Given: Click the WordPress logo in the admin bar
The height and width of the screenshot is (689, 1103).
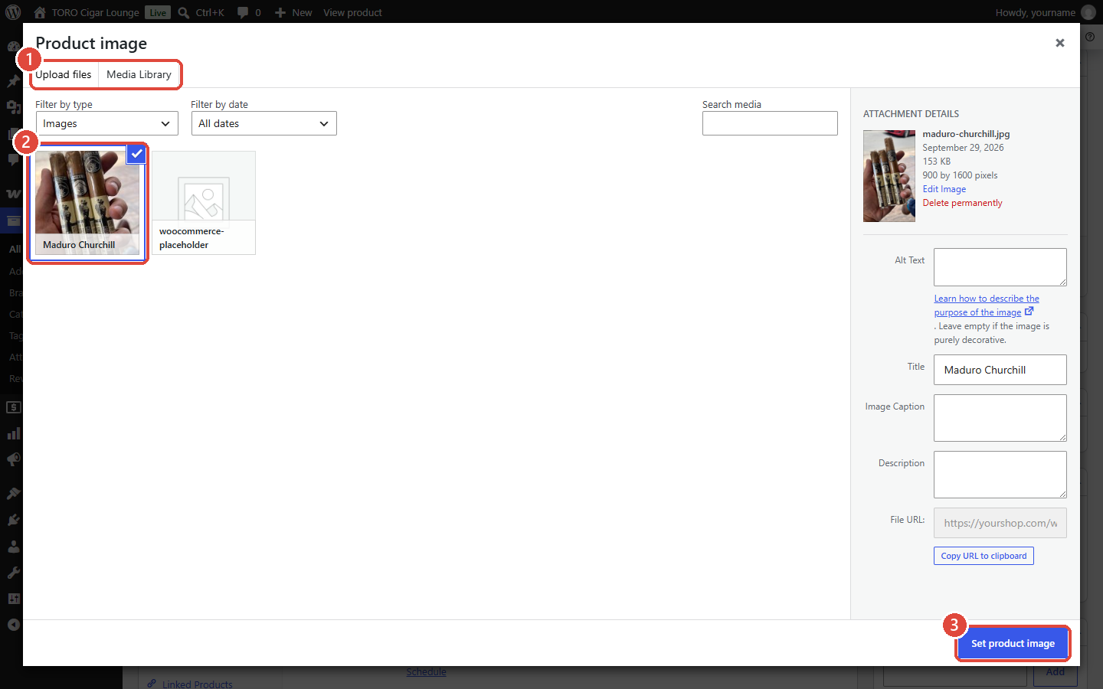Looking at the screenshot, I should tap(13, 12).
